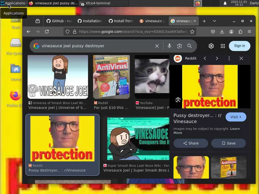Open the Firefox hamburger application menu
Screen dimensions: 259x194
[x=249, y=32]
